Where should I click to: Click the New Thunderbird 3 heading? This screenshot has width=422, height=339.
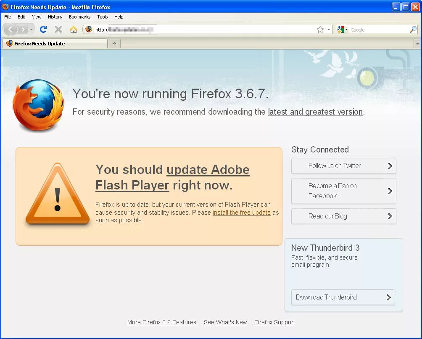point(325,247)
